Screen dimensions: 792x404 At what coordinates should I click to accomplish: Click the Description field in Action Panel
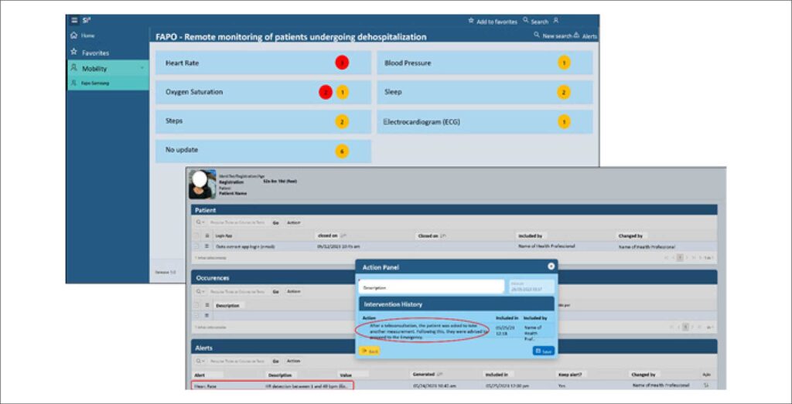click(x=432, y=287)
